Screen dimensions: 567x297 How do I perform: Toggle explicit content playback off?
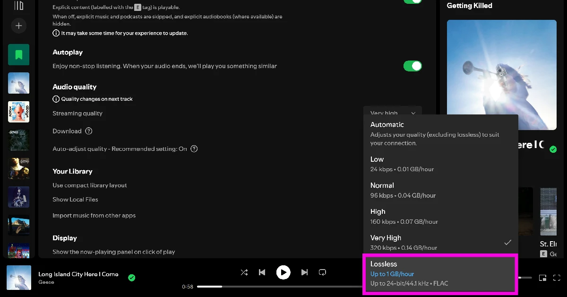pos(412,1)
